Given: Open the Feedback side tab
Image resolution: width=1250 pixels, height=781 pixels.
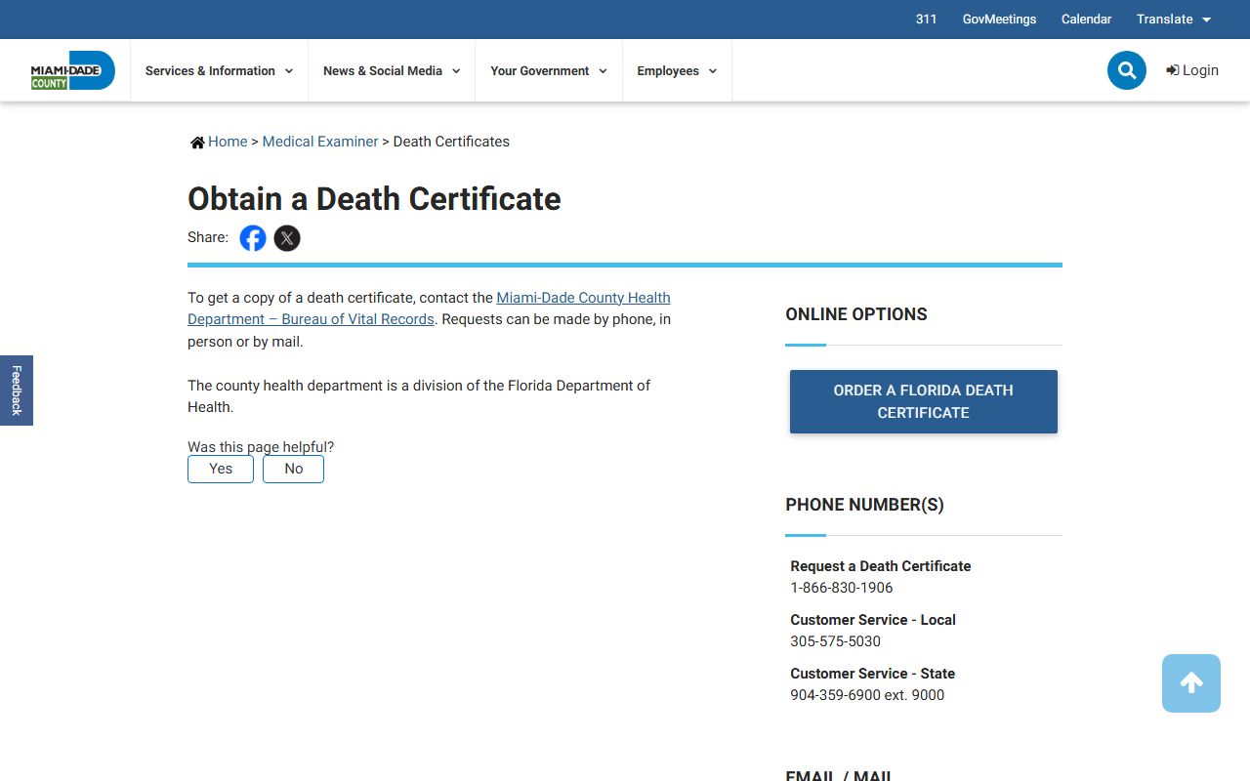Looking at the screenshot, I should pos(17,390).
